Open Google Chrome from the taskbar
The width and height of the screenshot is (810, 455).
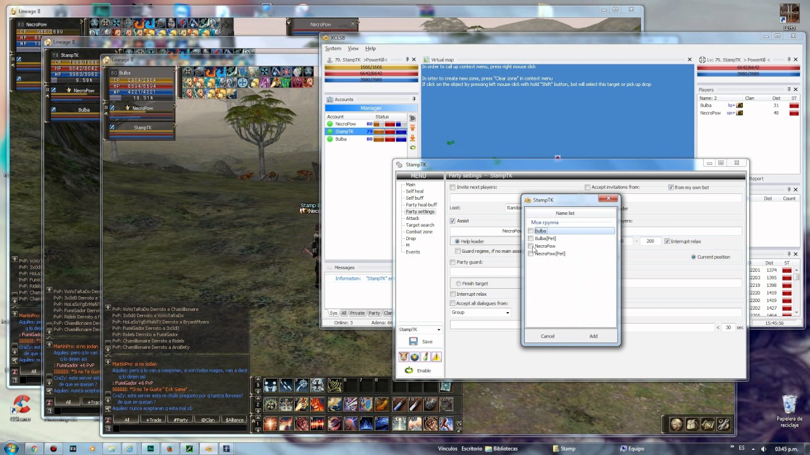click(x=34, y=449)
